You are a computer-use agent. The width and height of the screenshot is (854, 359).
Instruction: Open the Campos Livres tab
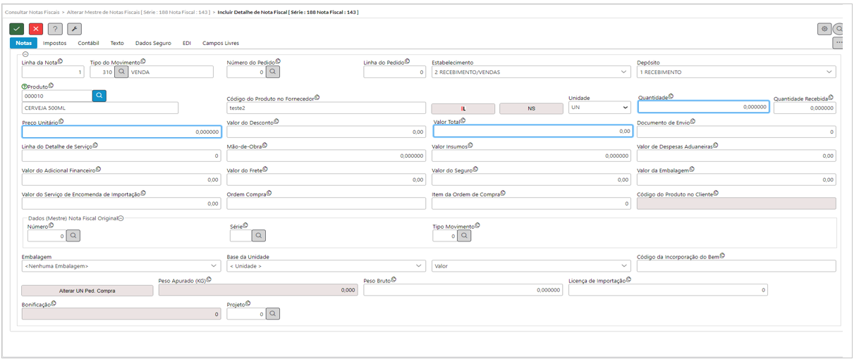pyautogui.click(x=221, y=43)
